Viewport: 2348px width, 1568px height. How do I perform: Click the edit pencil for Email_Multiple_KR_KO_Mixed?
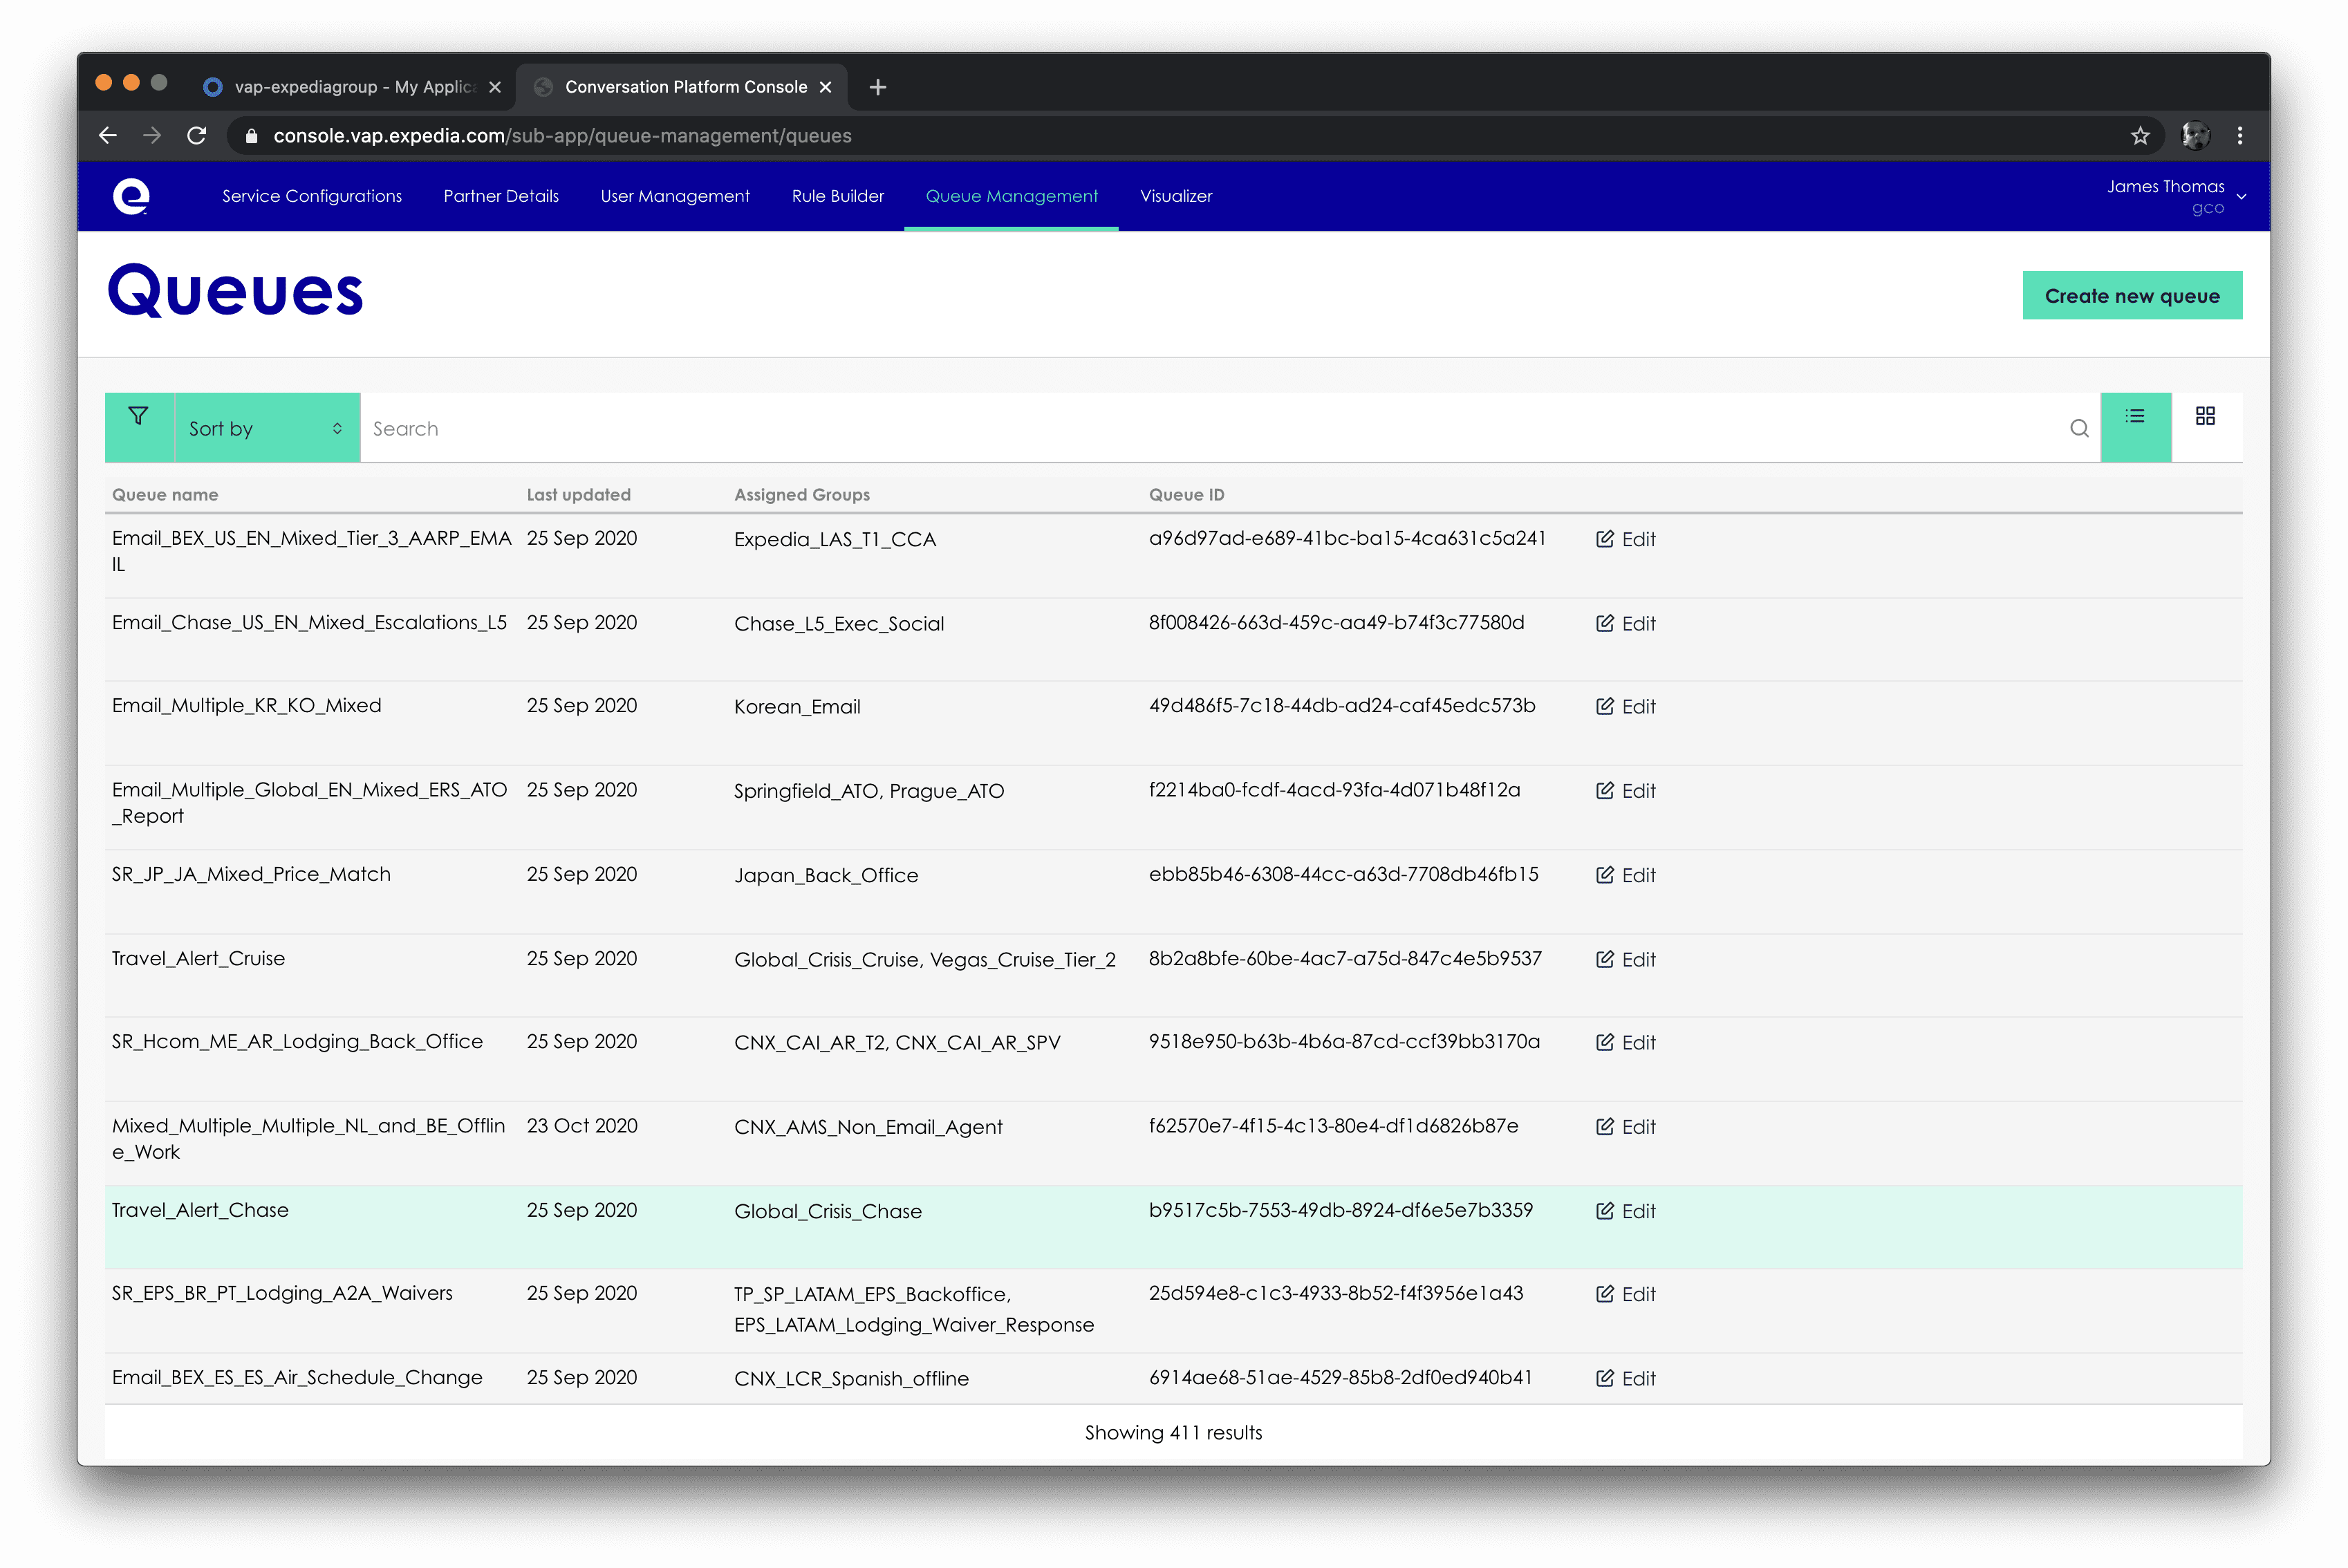click(x=1605, y=706)
